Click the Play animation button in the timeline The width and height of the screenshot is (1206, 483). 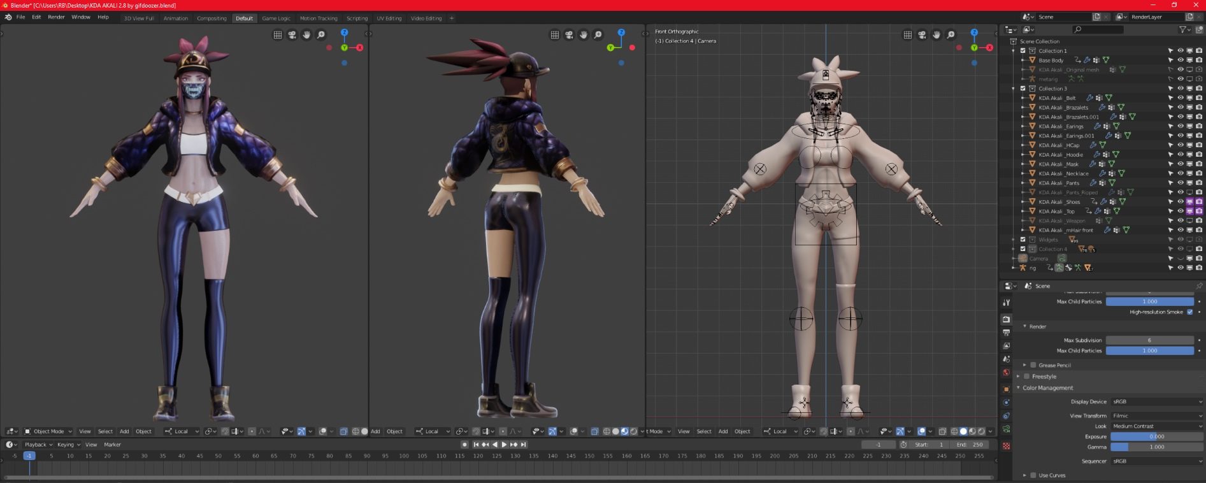tap(504, 445)
